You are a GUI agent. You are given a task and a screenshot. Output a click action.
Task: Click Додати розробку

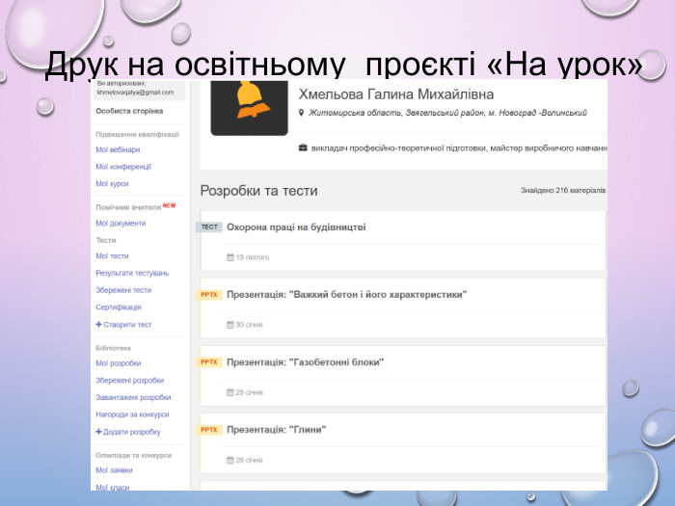point(132,432)
